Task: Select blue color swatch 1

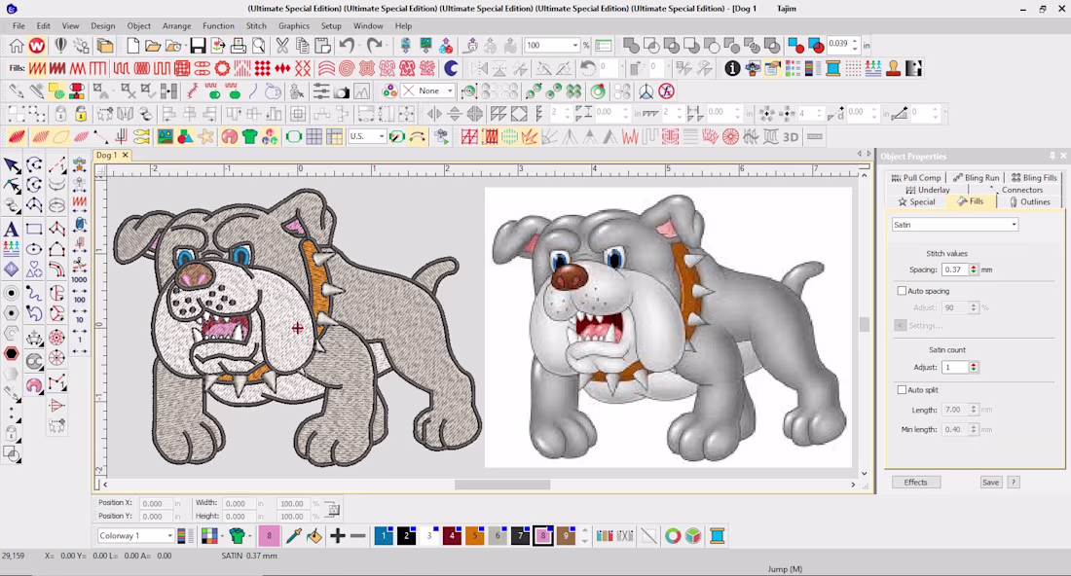Action: pyautogui.click(x=384, y=536)
